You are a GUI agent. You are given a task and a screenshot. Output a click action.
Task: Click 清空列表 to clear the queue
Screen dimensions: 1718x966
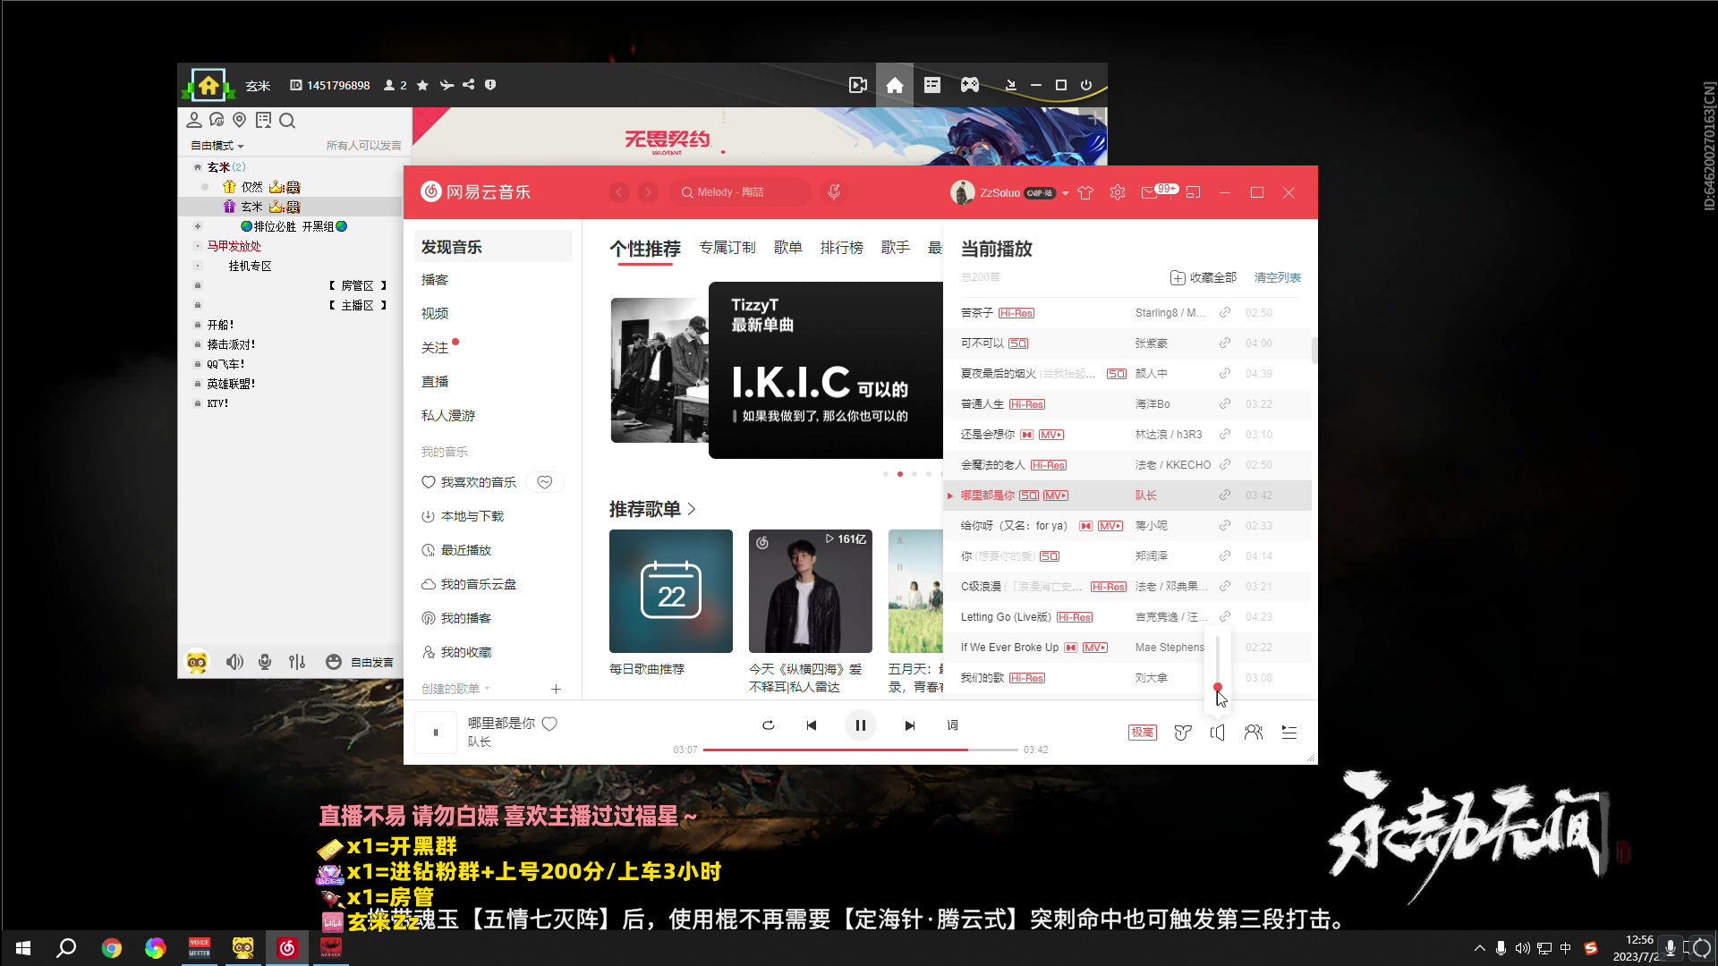coord(1278,278)
